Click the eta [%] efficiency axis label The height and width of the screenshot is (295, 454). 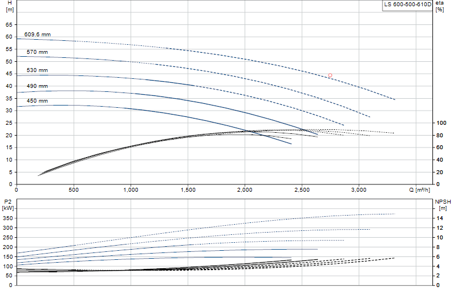(x=439, y=6)
